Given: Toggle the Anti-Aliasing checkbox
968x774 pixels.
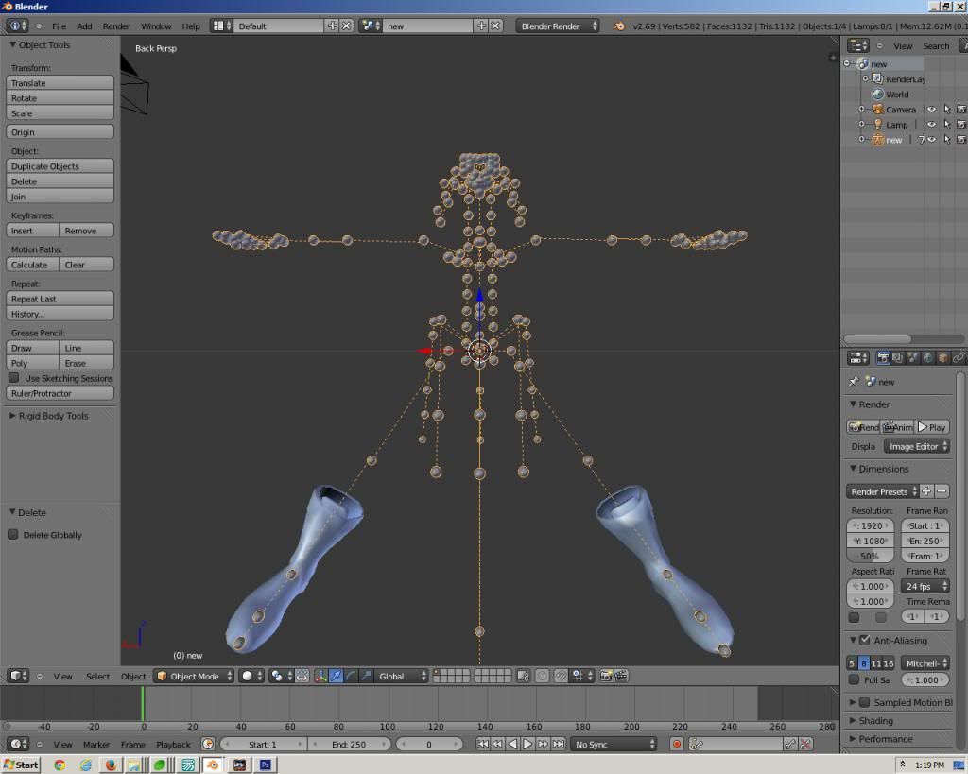Looking at the screenshot, I should [x=864, y=641].
